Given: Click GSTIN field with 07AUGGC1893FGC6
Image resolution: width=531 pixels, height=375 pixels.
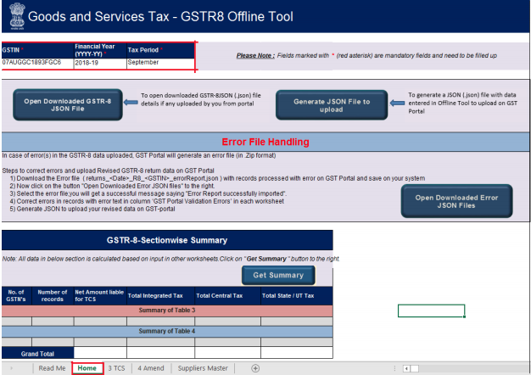Looking at the screenshot, I should click(x=37, y=64).
